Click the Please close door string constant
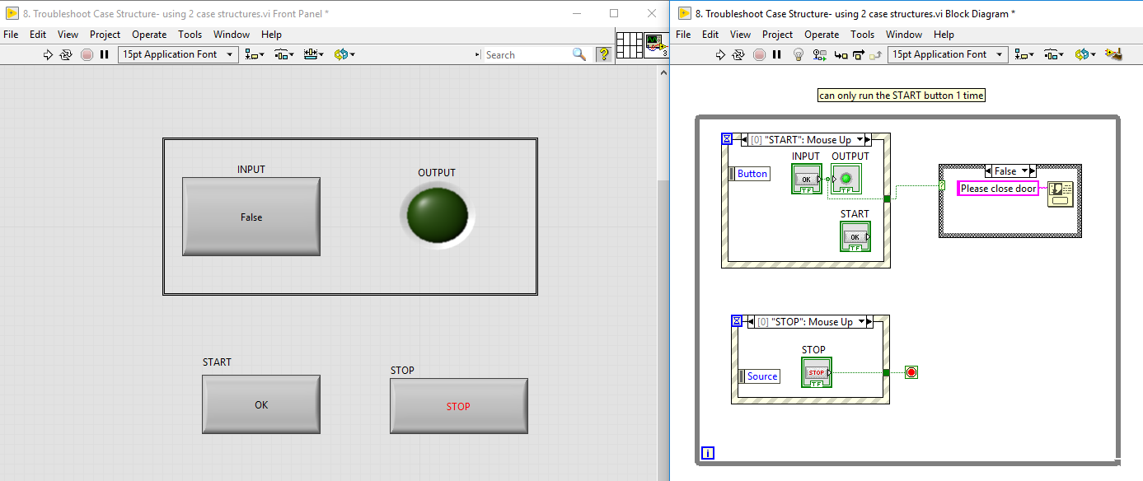This screenshot has height=481, width=1143. tap(998, 189)
